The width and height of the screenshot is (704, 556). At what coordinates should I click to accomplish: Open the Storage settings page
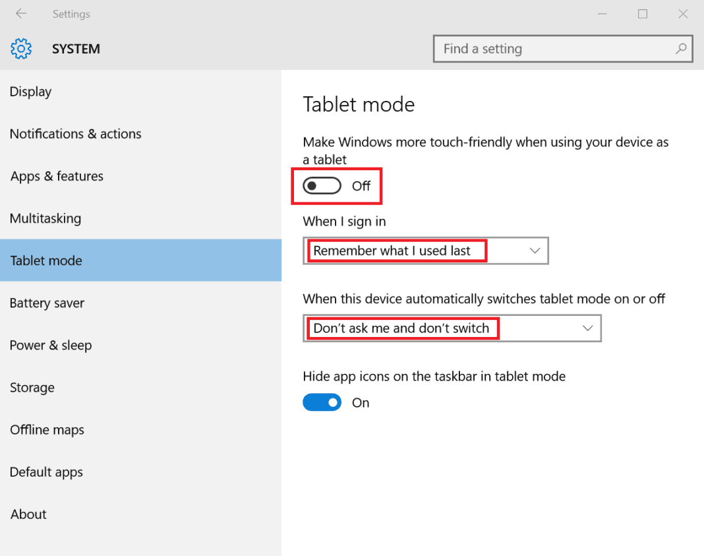(32, 387)
